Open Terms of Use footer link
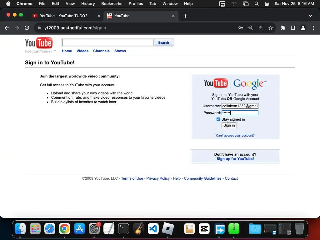 click(x=132, y=178)
